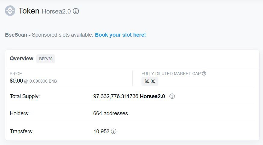This screenshot has height=145, width=263.
Task: Click the $0.00 price value
Action: coord(16,81)
